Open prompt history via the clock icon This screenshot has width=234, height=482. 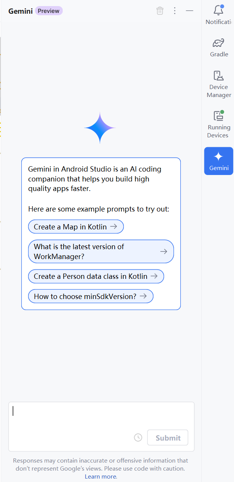pos(138,437)
